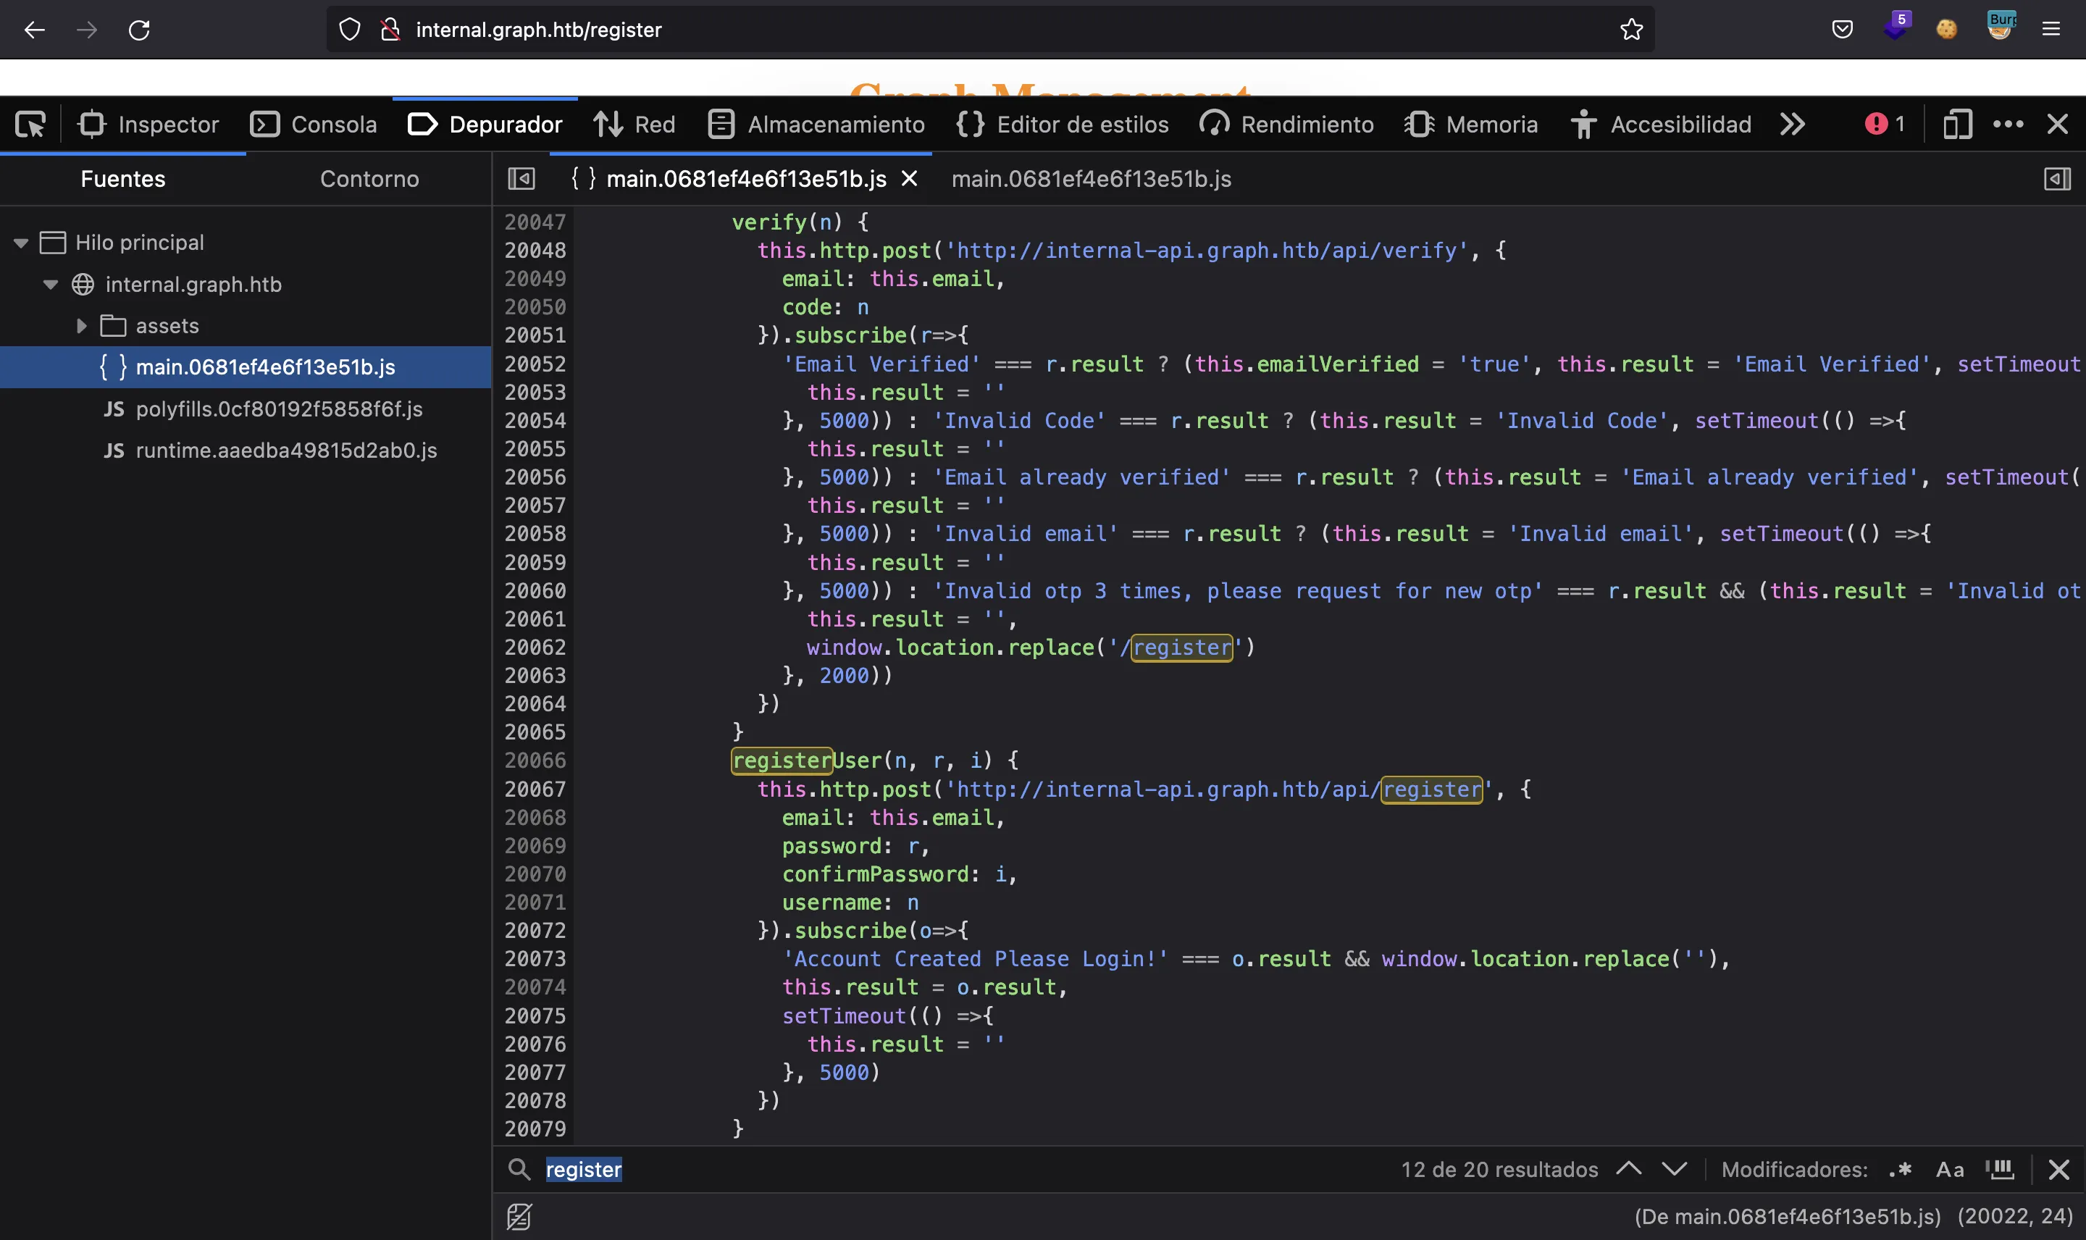
Task: Open the Editor de estilos panel
Action: pos(1062,125)
